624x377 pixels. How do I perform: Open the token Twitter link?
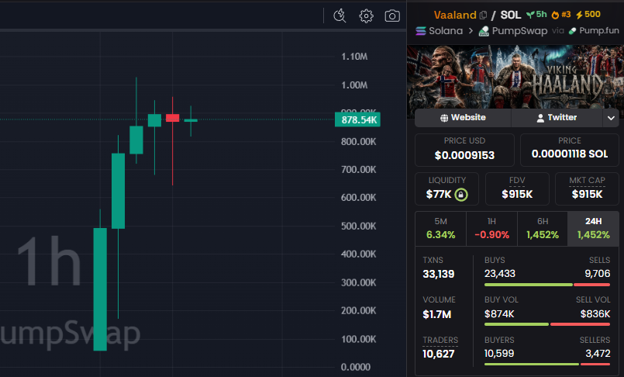[557, 117]
